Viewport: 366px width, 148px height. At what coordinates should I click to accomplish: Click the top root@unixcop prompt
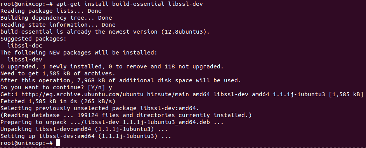coord(26,4)
